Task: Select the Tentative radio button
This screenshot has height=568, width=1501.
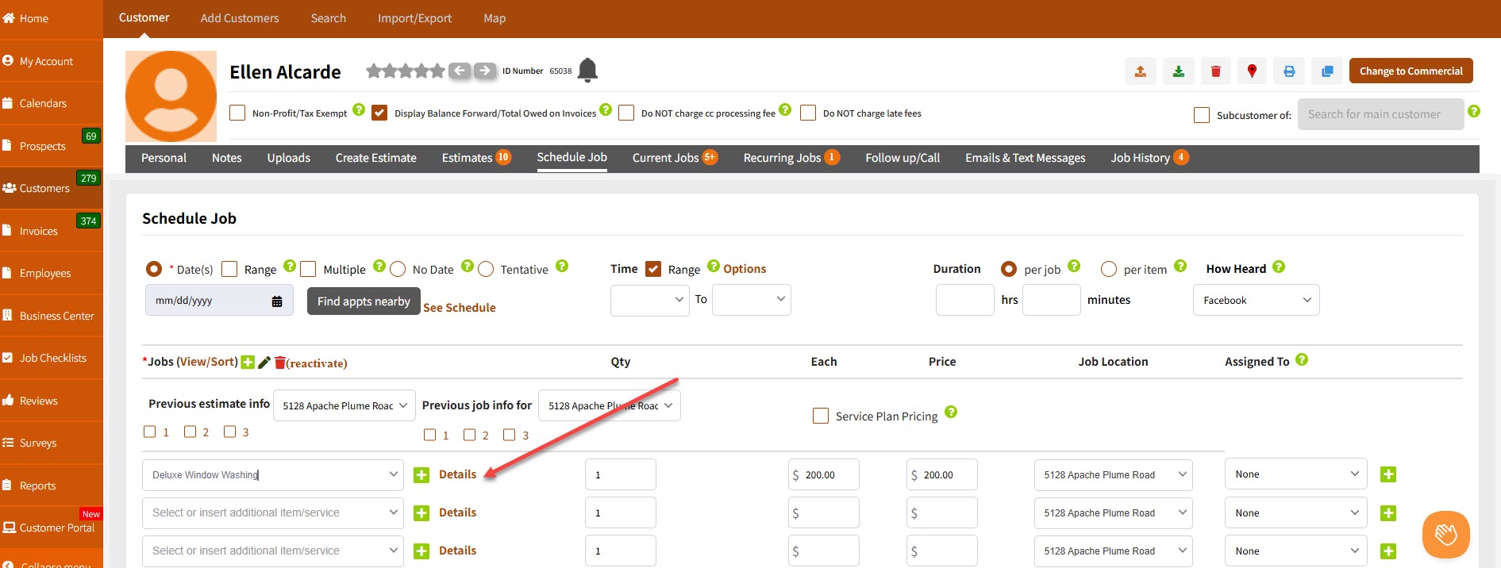Action: (x=486, y=269)
